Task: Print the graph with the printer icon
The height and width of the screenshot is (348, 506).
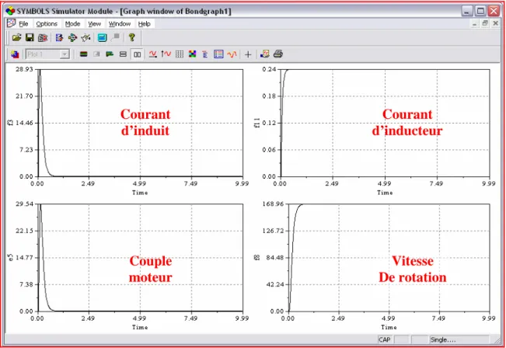Action: [x=278, y=54]
